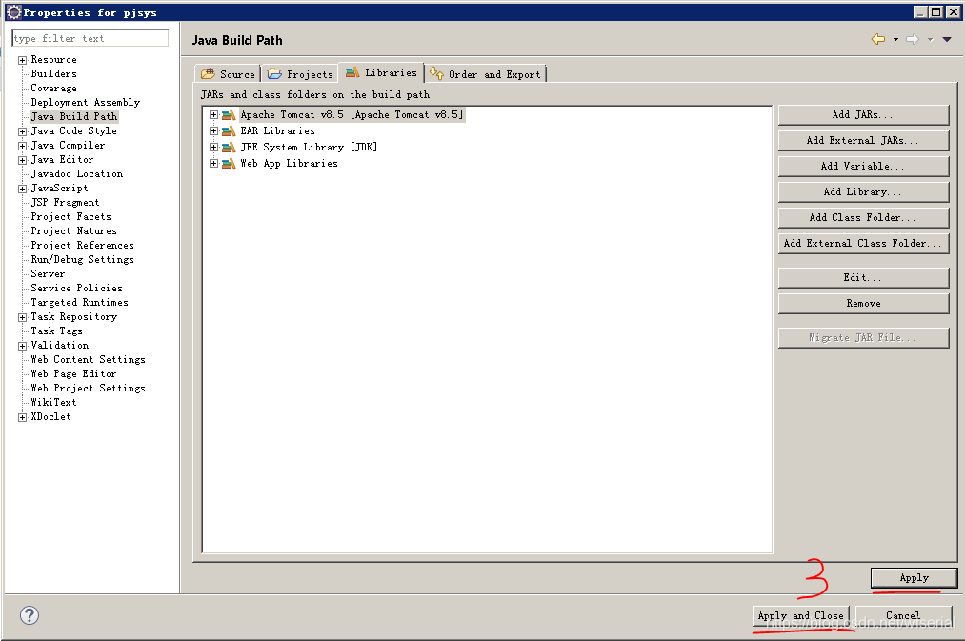Open the Coverage properties page

tap(54, 89)
